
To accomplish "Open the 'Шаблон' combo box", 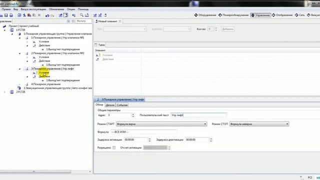I will [177, 29].
